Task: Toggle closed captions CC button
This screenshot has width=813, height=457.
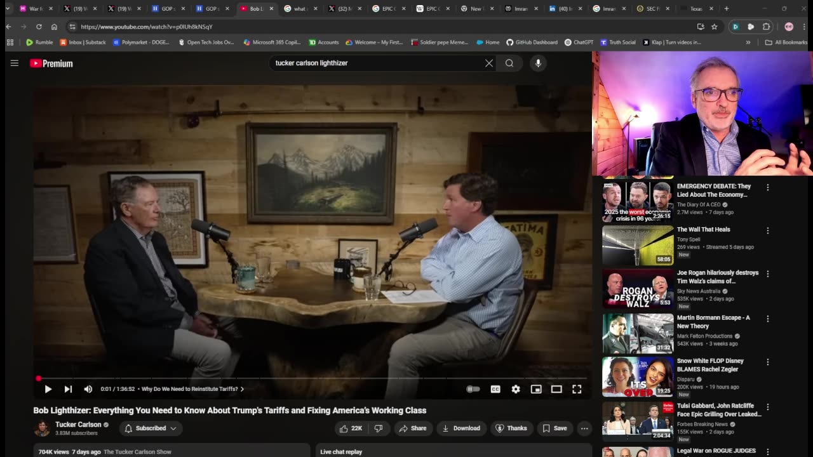Action: pos(495,389)
